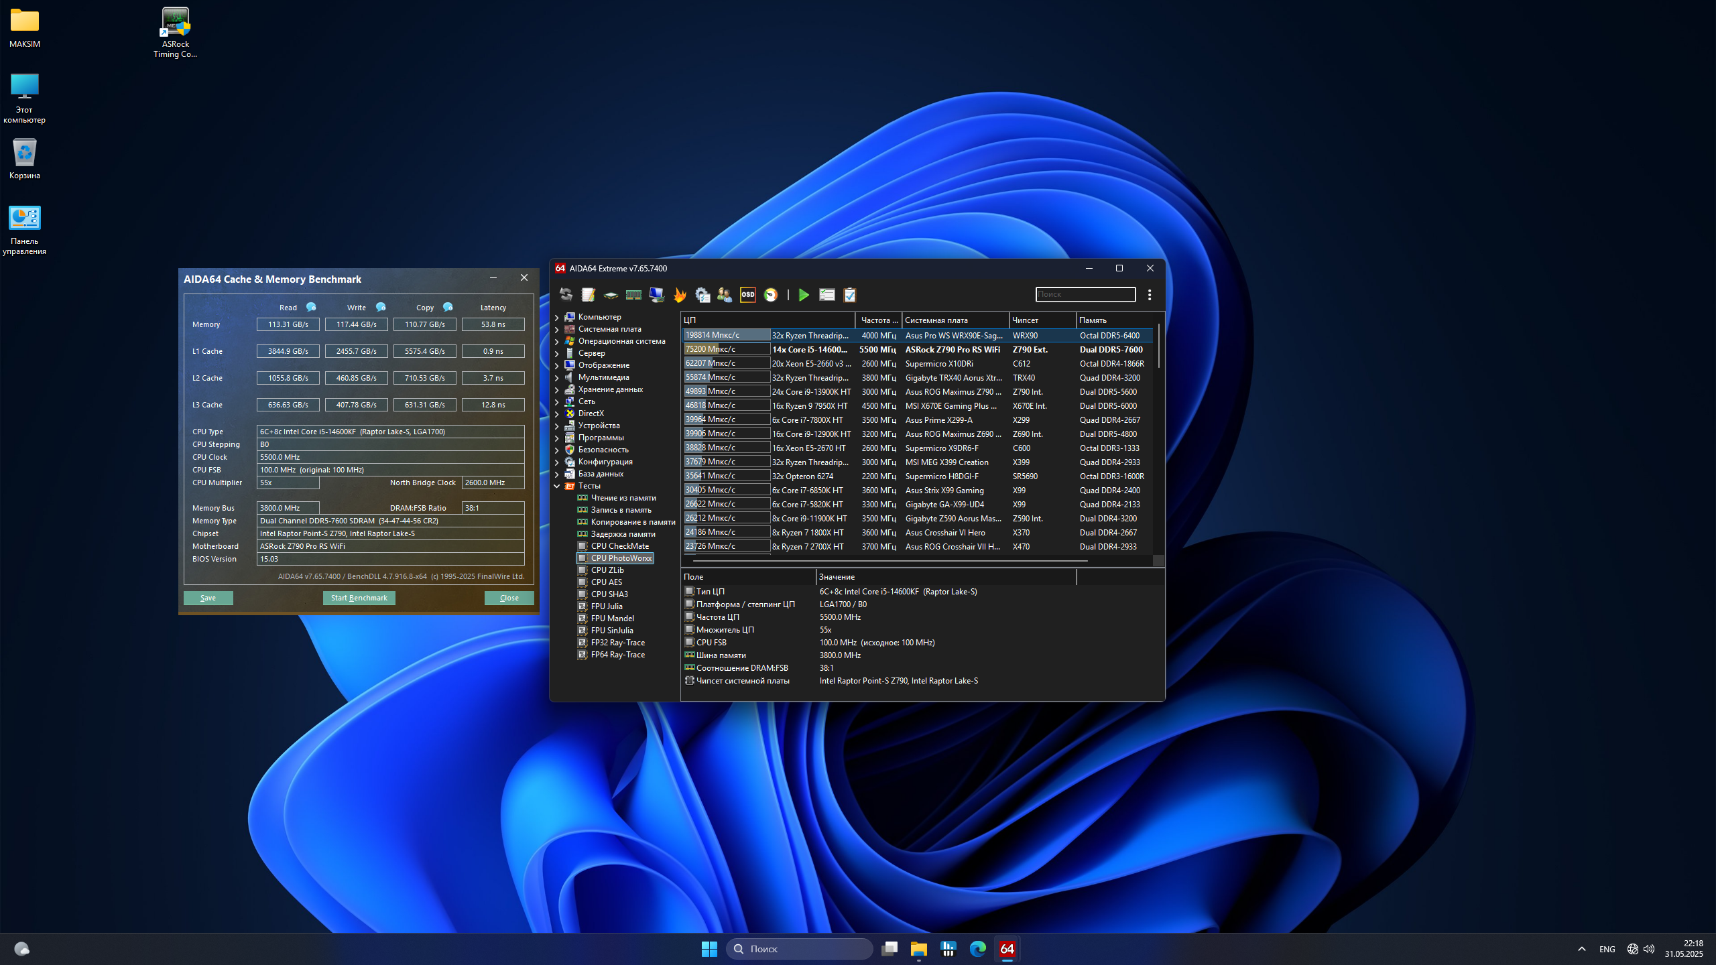The width and height of the screenshot is (1716, 965).
Task: Expand the Компьютер tree node
Action: click(557, 317)
